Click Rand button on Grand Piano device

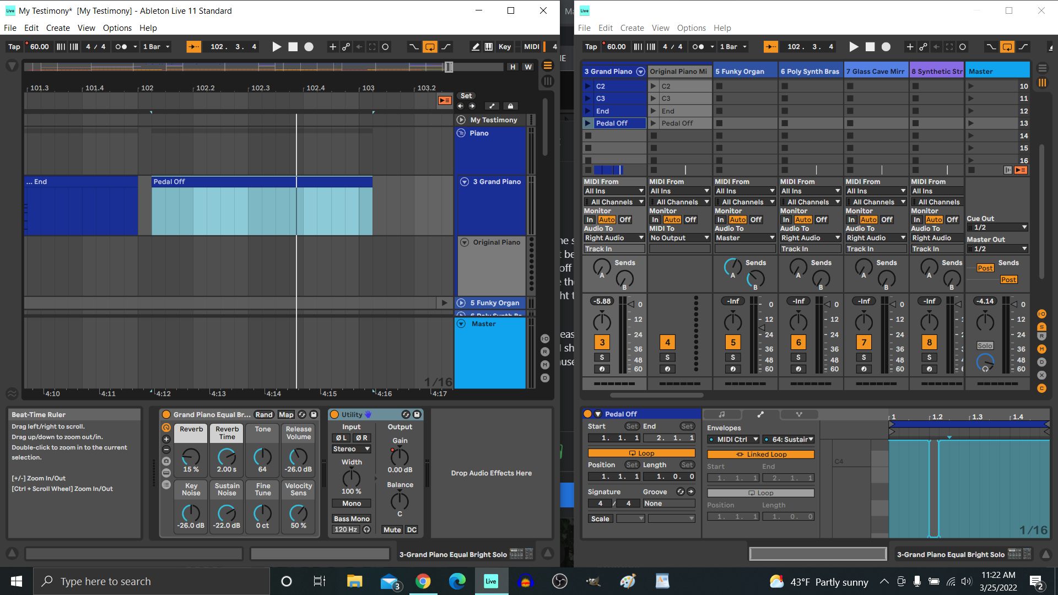point(264,414)
